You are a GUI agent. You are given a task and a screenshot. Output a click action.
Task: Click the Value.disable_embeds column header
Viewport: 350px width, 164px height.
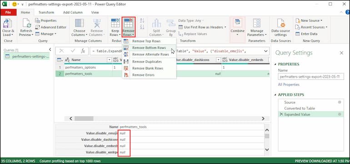[x=245, y=60]
